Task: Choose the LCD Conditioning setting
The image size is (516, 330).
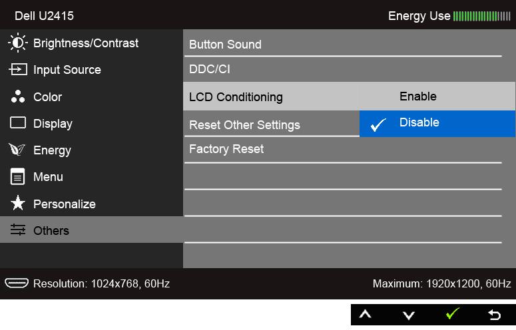Action: click(x=271, y=96)
